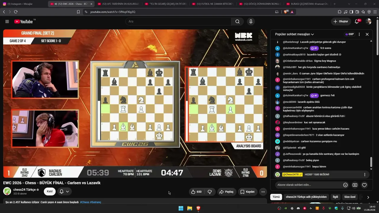Click the Katıl join button
This screenshot has height=213, width=379.
pos(50,191)
